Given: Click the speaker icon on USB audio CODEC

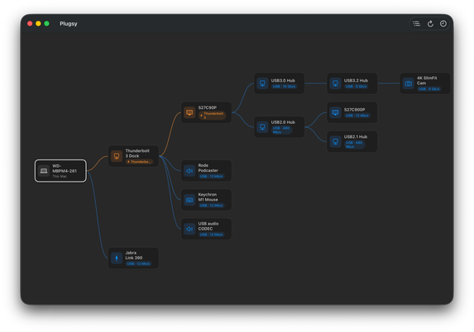Looking at the screenshot, I should pos(189,229).
